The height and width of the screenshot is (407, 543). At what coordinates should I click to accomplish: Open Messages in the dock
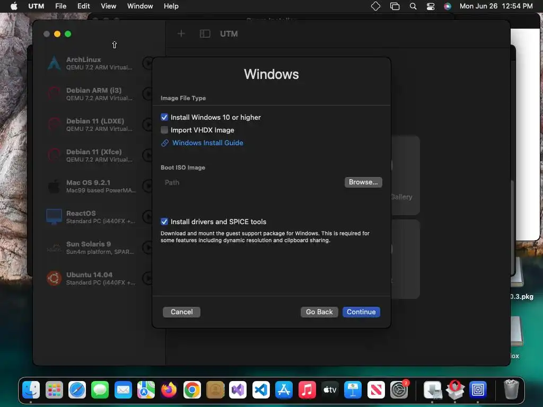100,390
